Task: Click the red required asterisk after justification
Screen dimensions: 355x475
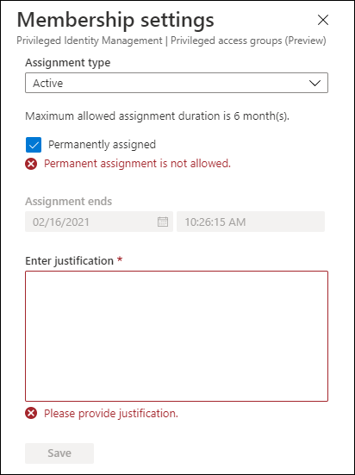Action: [120, 259]
